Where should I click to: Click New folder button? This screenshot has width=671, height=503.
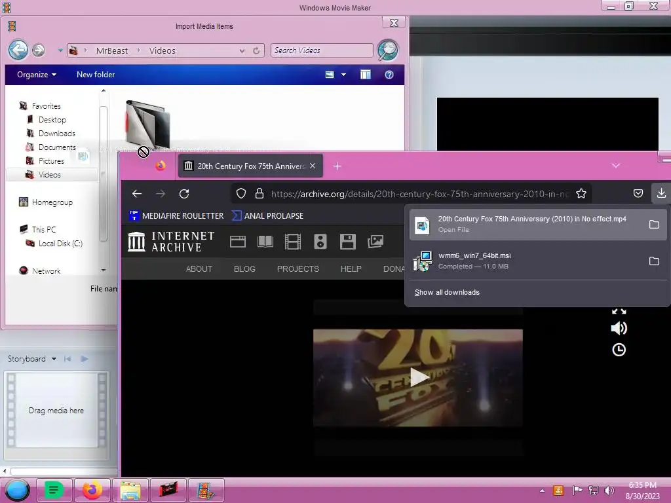(96, 75)
